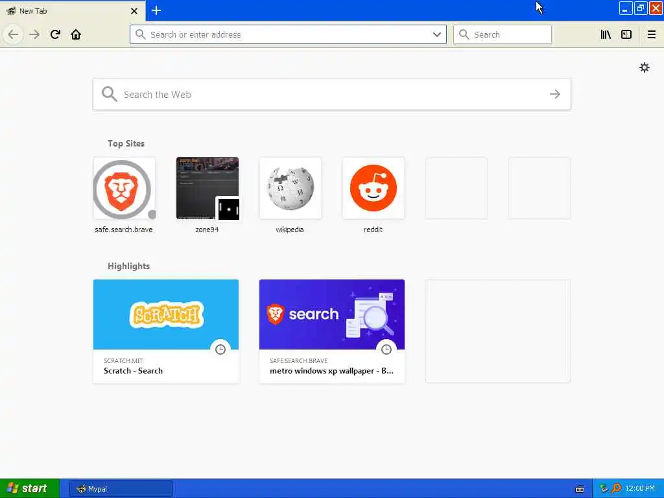Close the New Tab tab
Screen dimensions: 664x498
pos(134,11)
